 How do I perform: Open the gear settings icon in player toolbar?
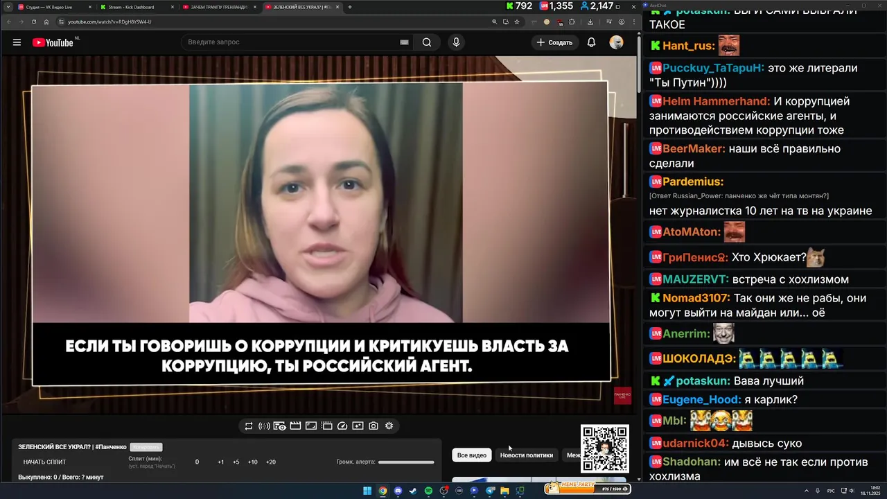pyautogui.click(x=389, y=426)
